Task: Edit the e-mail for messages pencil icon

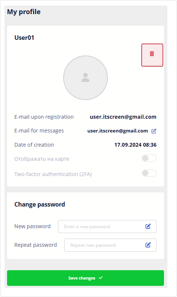Action: coord(154,131)
